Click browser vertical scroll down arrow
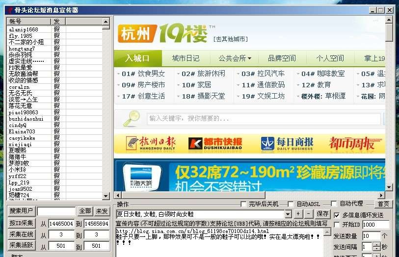 click(x=389, y=188)
